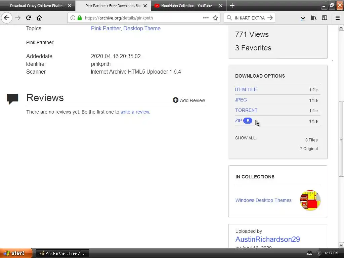Click the 8 Files count
344x258 pixels.
[x=311, y=140]
